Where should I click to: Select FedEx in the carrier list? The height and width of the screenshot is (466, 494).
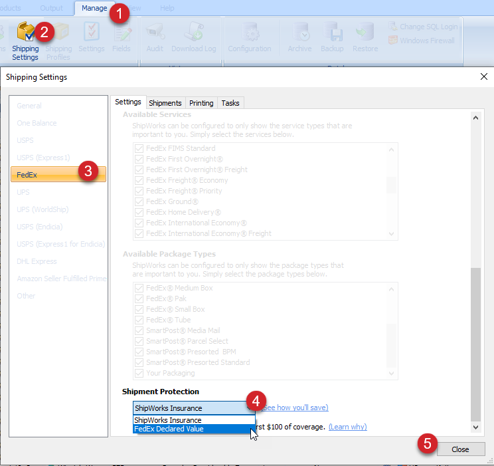[58, 174]
